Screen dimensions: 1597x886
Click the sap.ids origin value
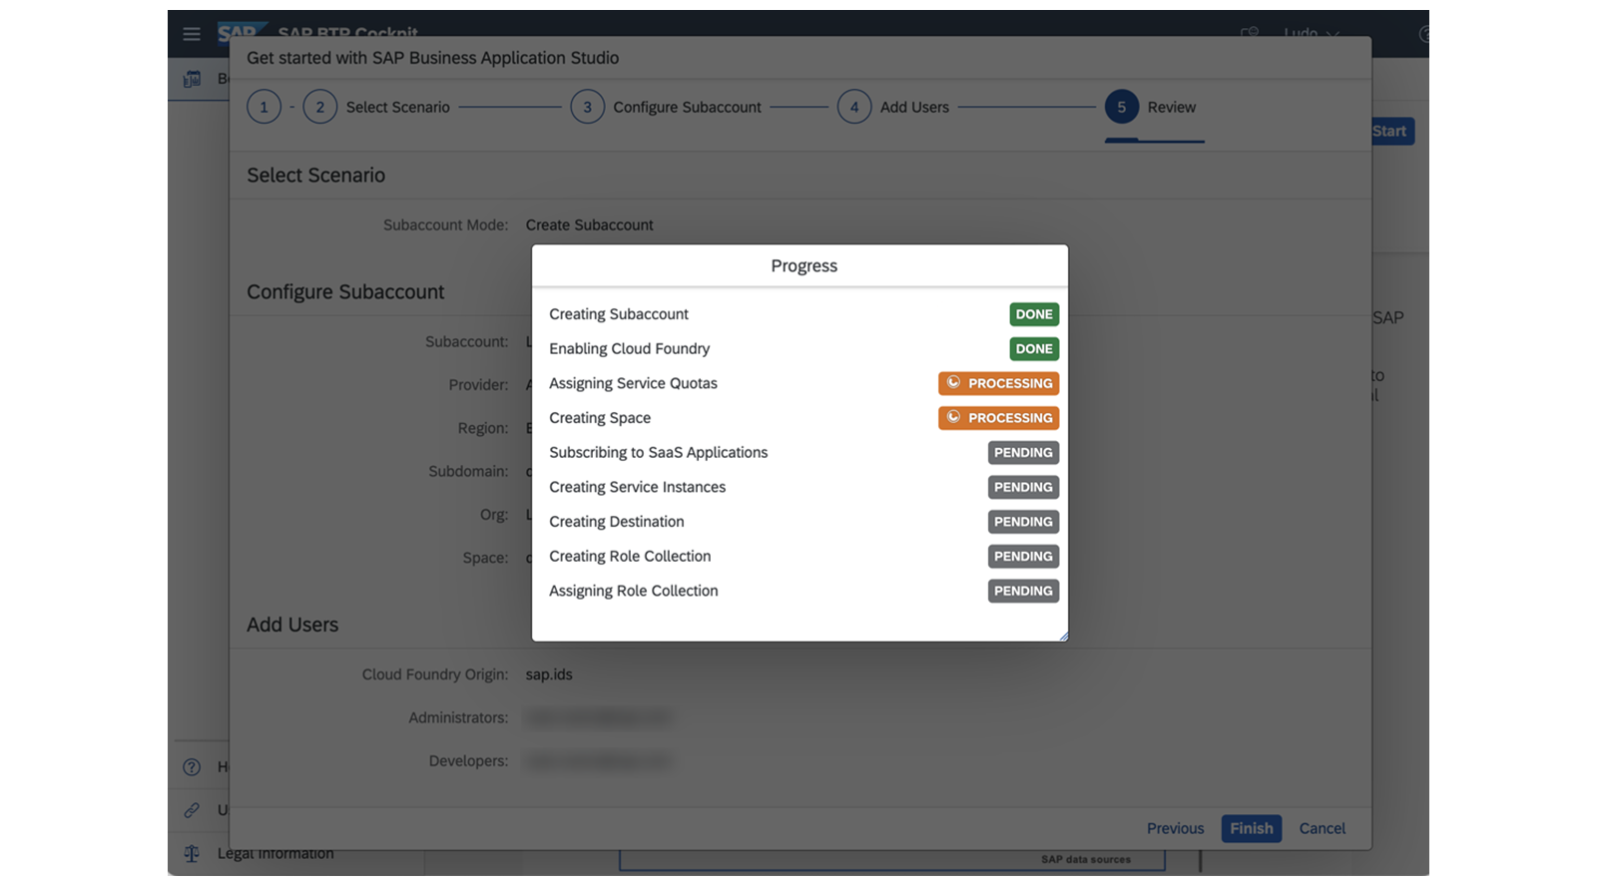[549, 674]
